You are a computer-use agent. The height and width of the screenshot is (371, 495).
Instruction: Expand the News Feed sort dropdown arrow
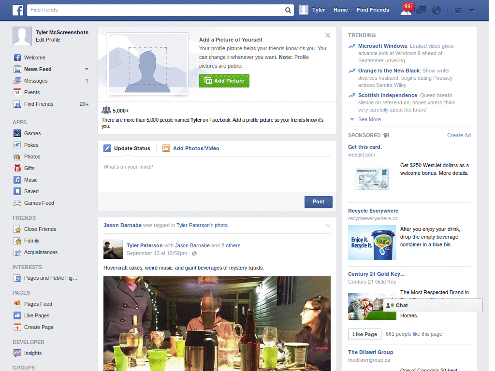click(87, 69)
